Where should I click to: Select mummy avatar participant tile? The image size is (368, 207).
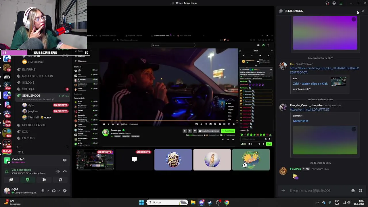(173, 160)
